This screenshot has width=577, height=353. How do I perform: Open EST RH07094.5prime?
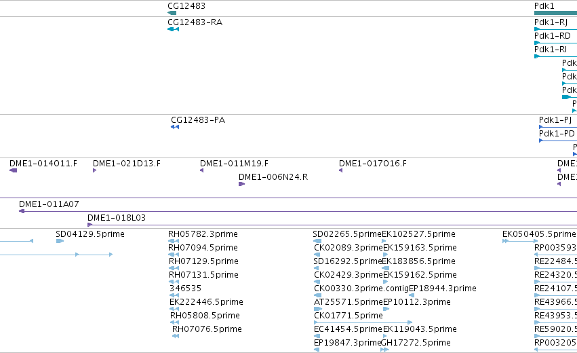203,248
